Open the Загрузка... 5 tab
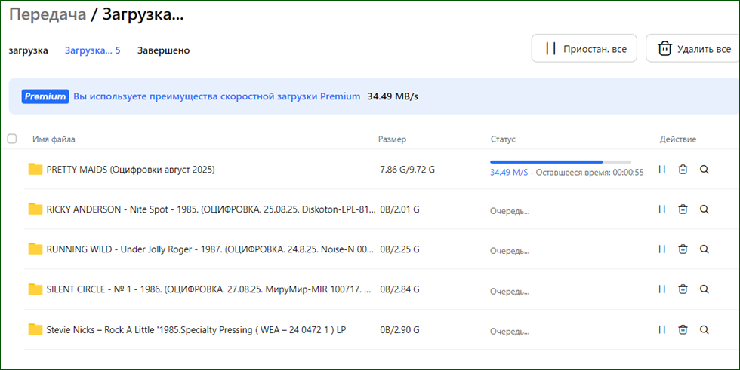 coord(92,50)
